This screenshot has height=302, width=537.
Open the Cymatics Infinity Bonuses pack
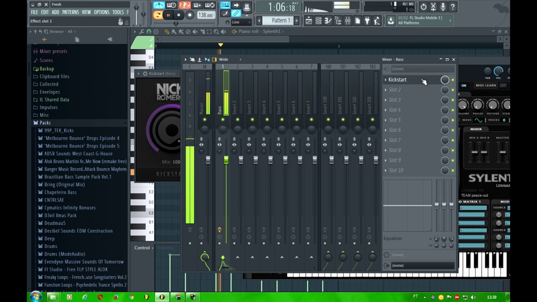tap(70, 208)
